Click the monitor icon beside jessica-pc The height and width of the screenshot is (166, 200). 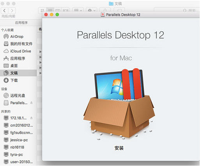(x=6, y=140)
